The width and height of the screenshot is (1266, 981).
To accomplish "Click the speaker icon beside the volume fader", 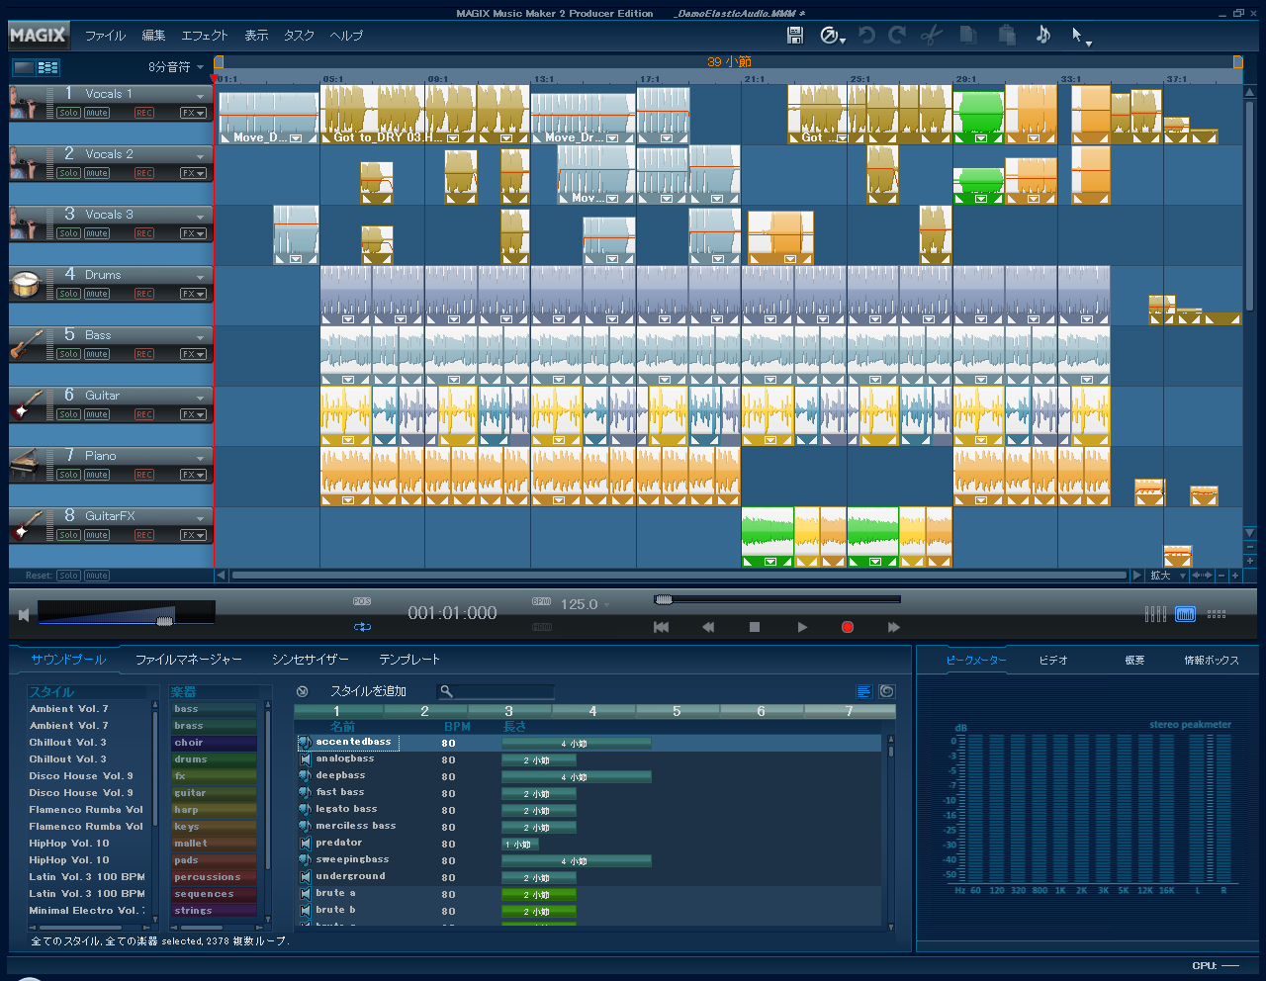I will click(x=24, y=615).
